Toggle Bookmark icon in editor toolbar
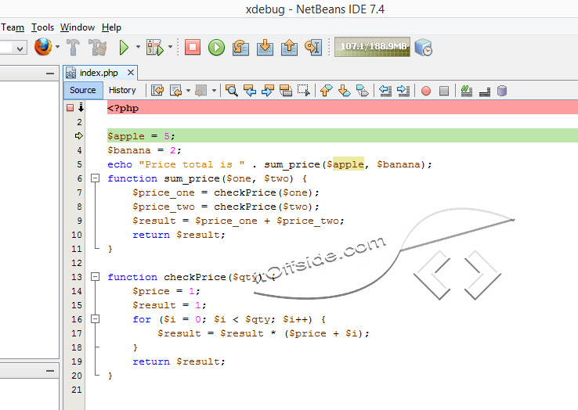This screenshot has width=578, height=410. pyautogui.click(x=362, y=90)
